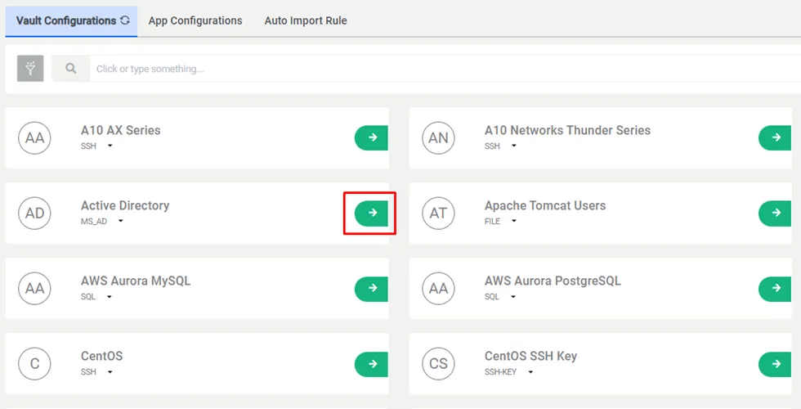Open AWS Aurora PostgreSQL green arrow
The image size is (801, 409).
click(775, 288)
